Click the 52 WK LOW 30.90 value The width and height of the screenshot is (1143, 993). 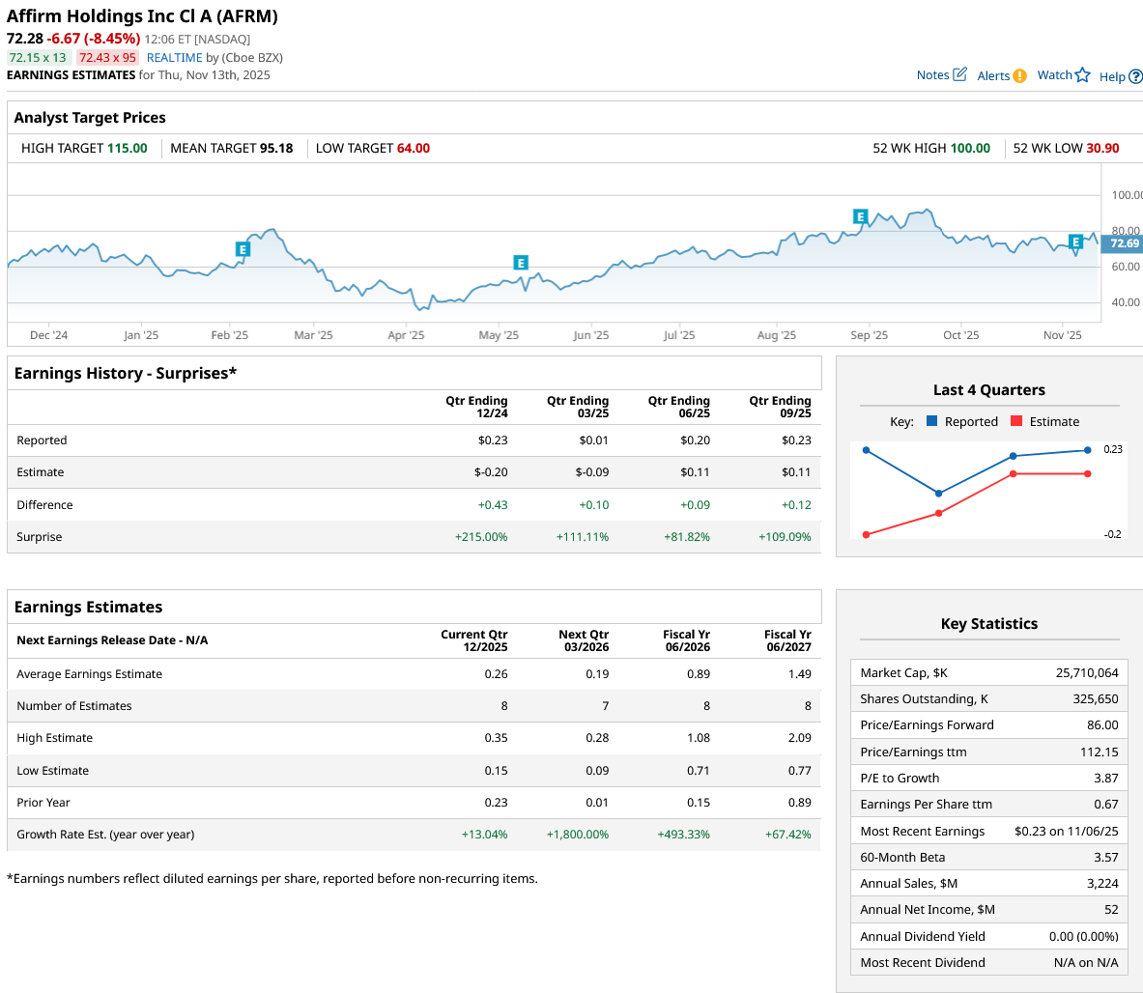(1102, 148)
